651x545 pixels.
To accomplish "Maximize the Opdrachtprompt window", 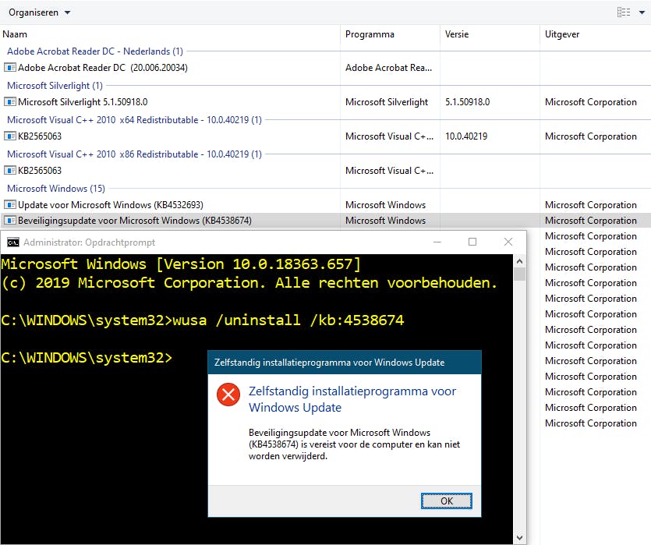I will click(472, 242).
